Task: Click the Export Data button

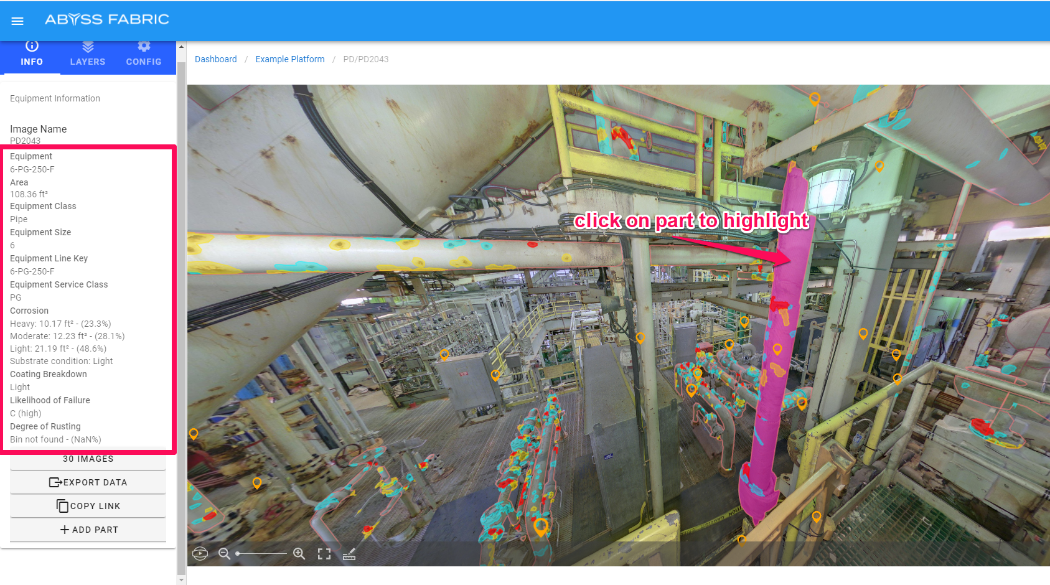Action: click(88, 482)
